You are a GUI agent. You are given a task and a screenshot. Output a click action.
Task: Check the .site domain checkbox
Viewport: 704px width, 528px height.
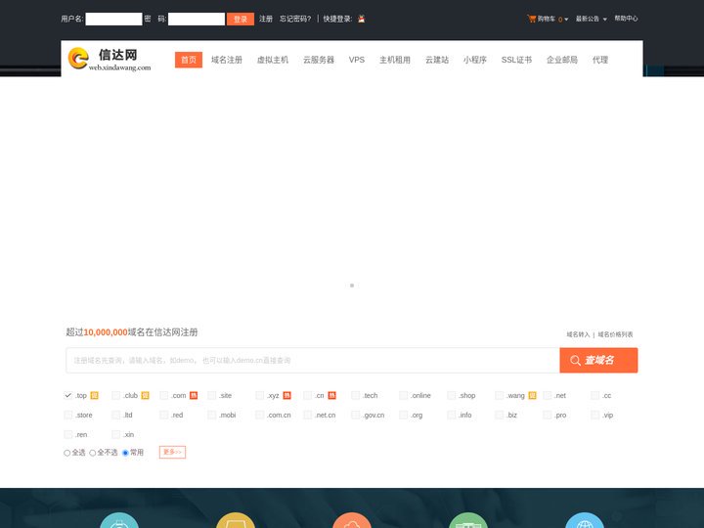point(212,396)
